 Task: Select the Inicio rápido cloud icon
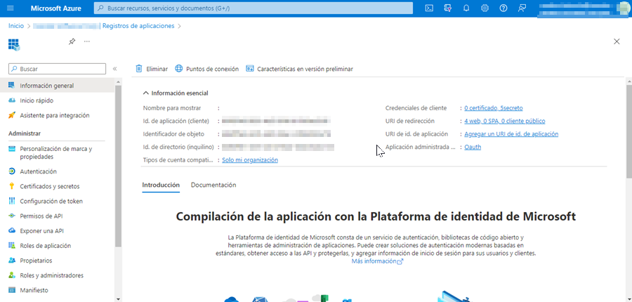(12, 100)
